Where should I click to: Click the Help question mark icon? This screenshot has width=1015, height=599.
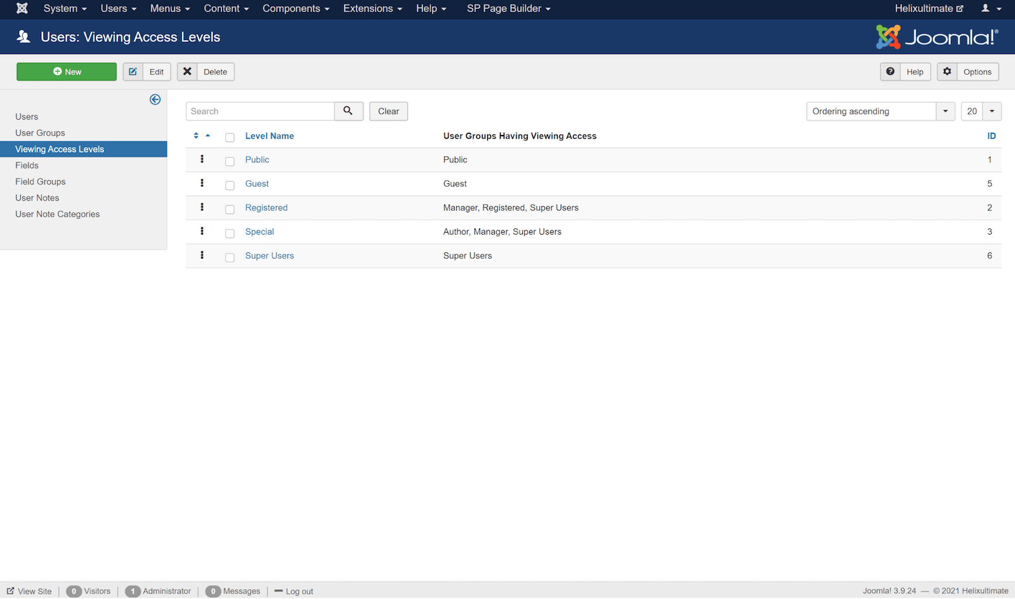[890, 72]
